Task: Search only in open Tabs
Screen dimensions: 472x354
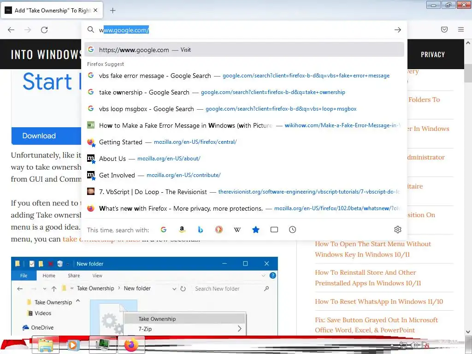Action: 274,230
